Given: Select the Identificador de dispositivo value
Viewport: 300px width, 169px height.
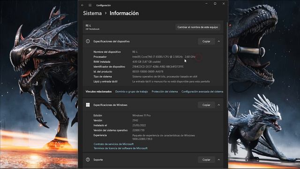Looking at the screenshot, I should 158,67.
